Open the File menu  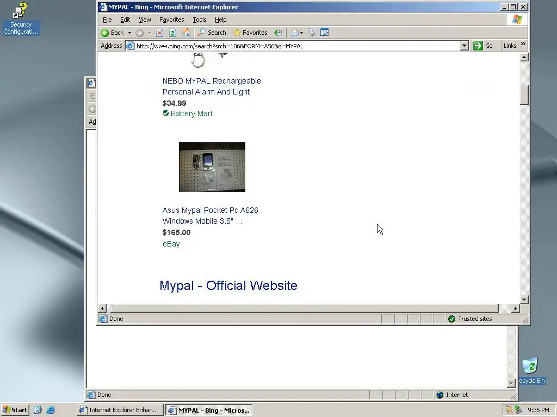click(107, 20)
